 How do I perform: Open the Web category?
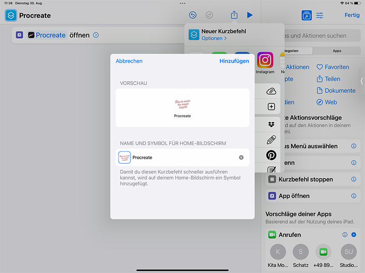327,102
